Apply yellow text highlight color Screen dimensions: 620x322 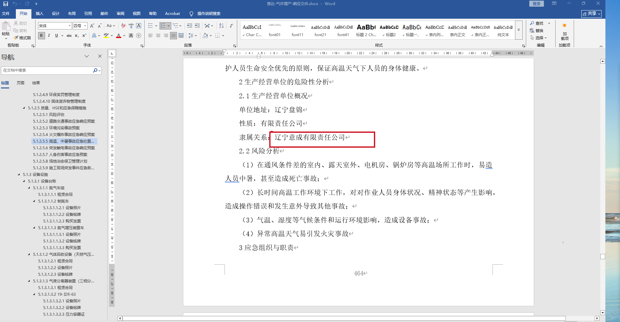(106, 35)
